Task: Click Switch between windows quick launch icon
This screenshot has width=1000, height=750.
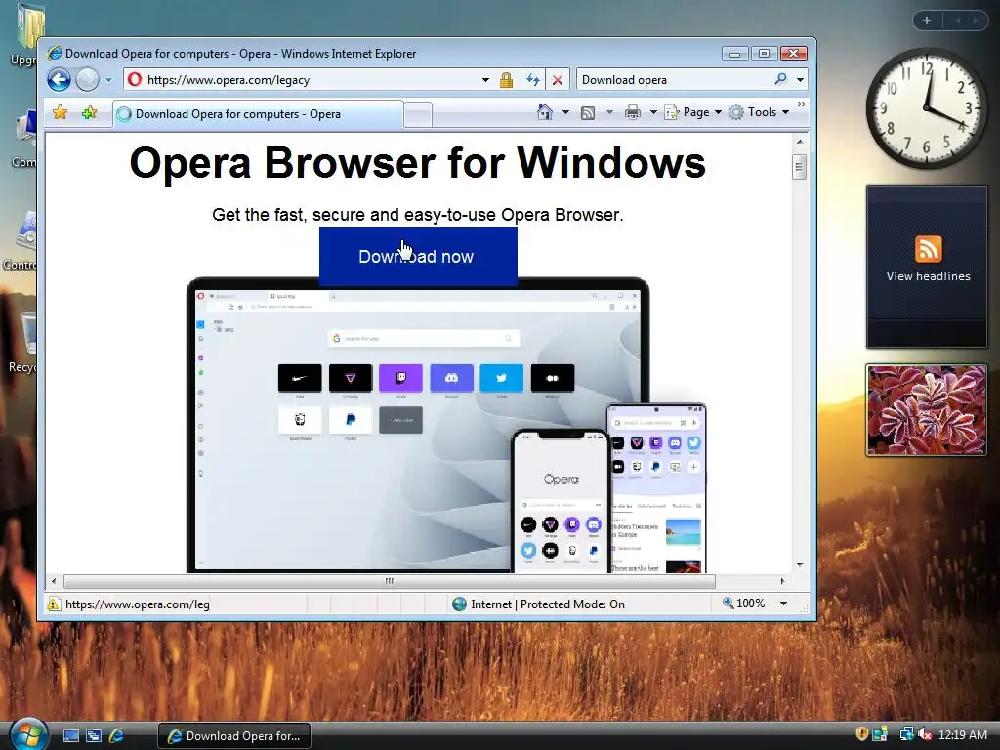Action: 94,736
